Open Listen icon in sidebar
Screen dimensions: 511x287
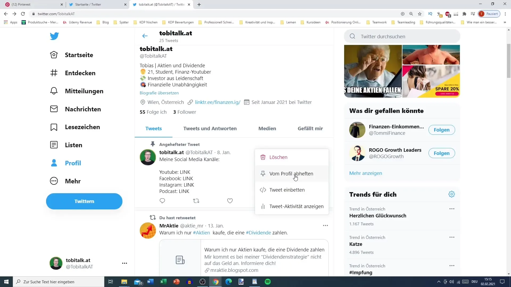point(54,145)
